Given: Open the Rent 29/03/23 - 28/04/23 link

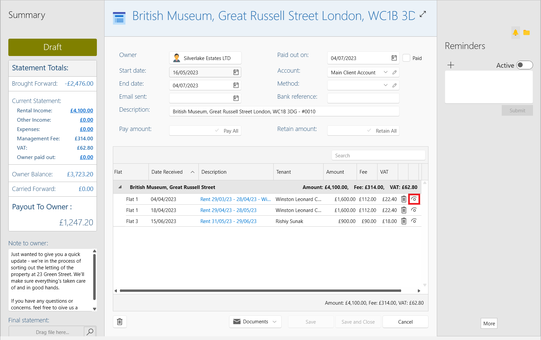Looking at the screenshot, I should (235, 199).
